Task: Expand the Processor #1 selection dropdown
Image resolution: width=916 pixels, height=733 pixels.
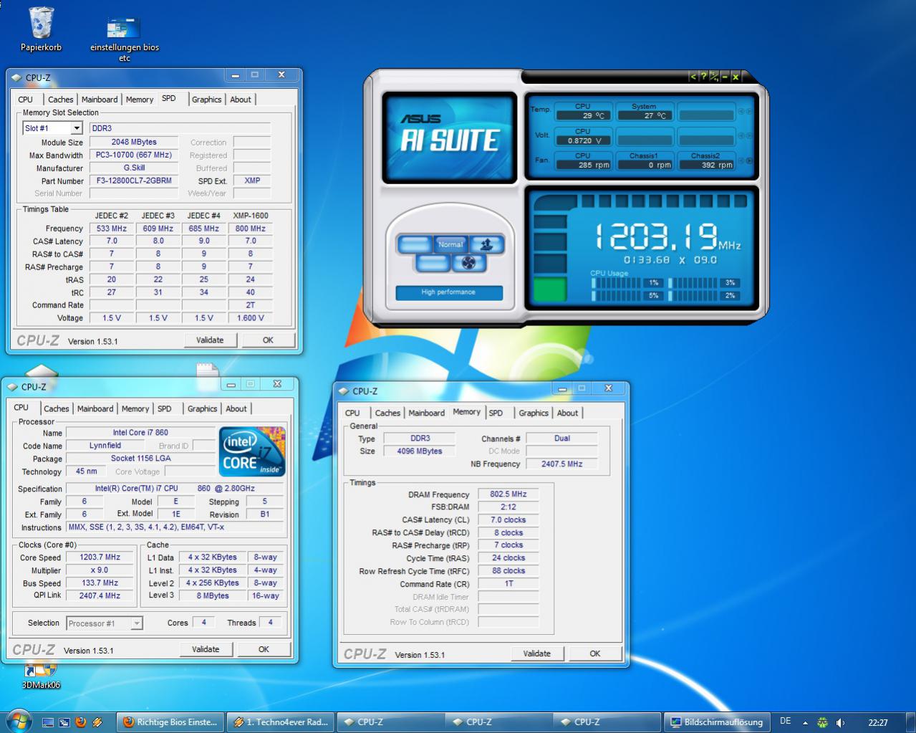Action: 136,623
